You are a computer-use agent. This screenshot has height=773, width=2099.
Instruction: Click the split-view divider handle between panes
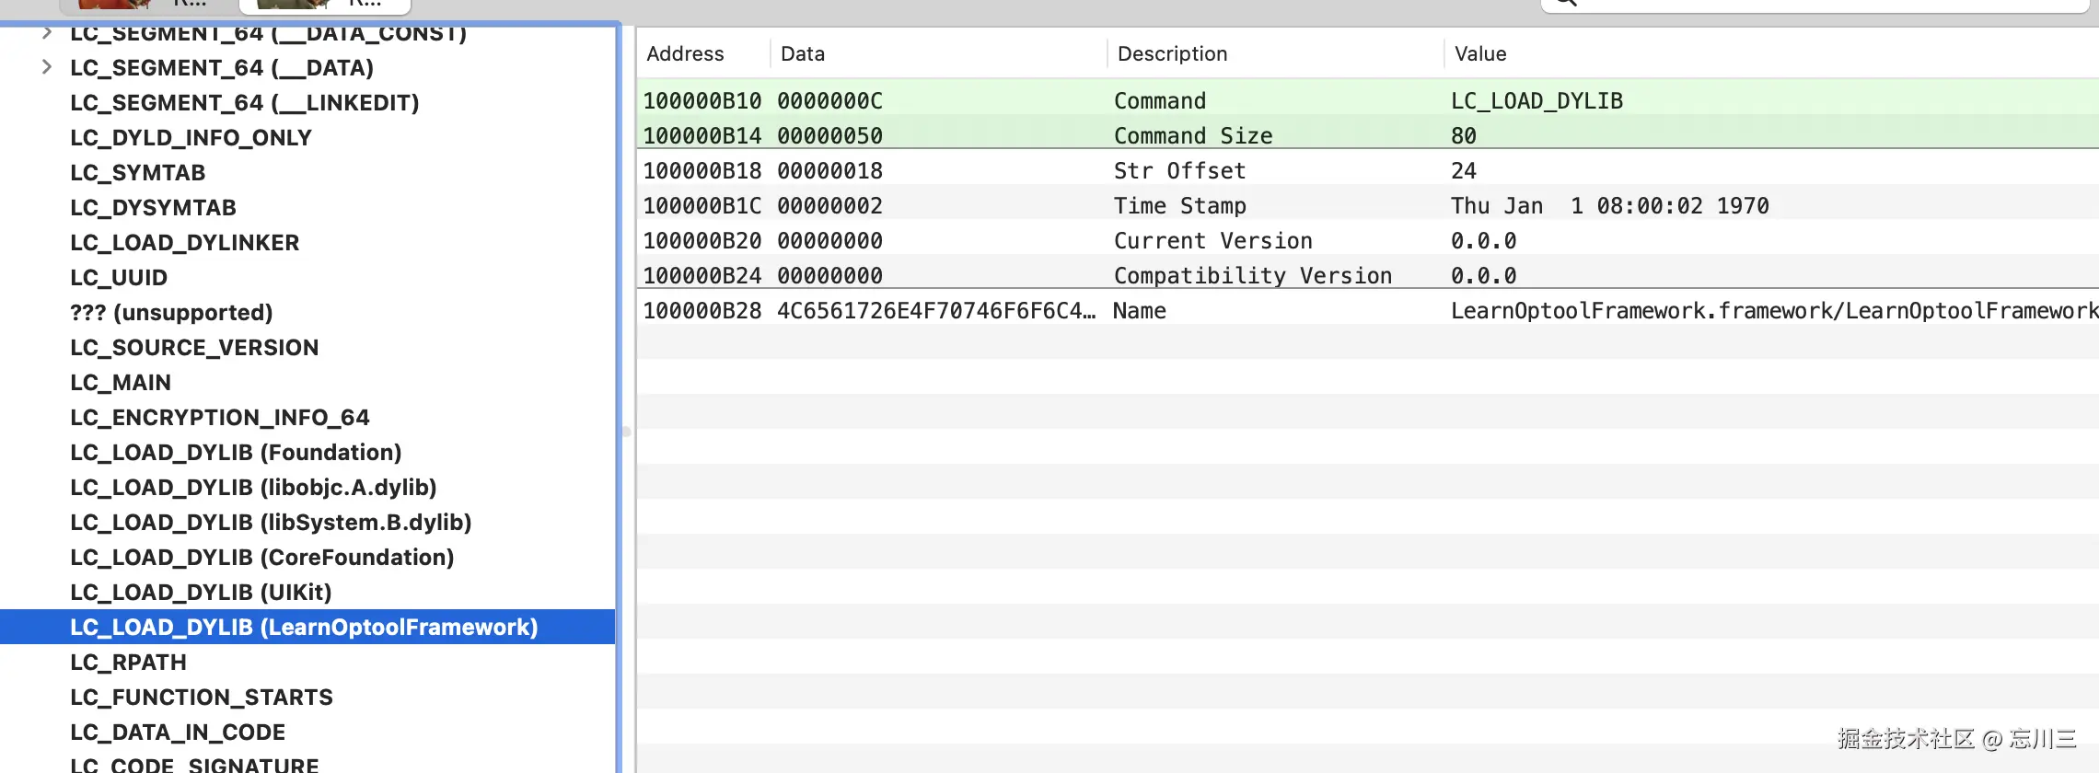point(626,431)
